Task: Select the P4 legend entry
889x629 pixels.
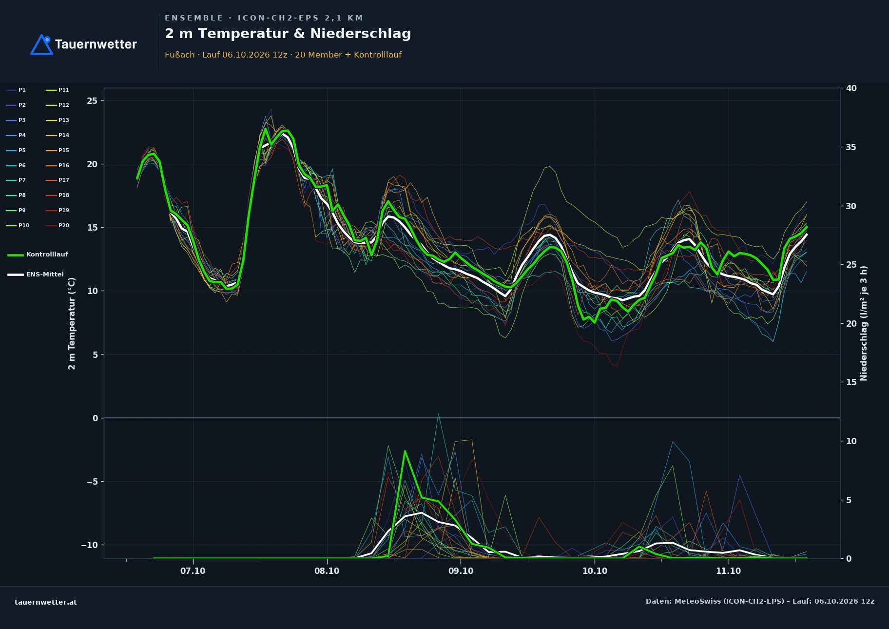Action: pyautogui.click(x=16, y=135)
